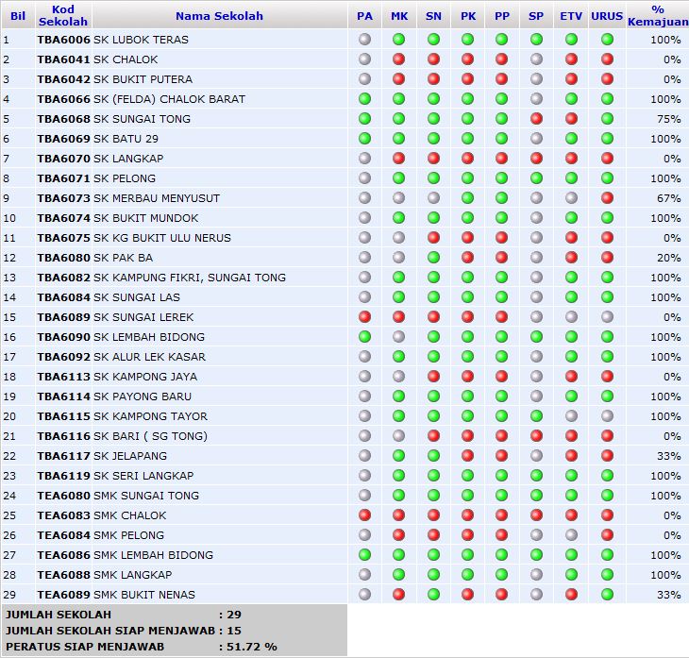Click the PA column header
Viewport: 689px width, 658px height.
[364, 16]
